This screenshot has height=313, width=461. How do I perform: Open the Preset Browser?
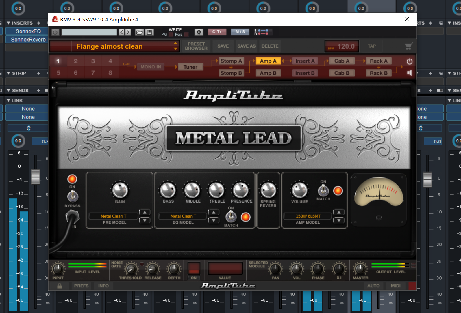(x=196, y=46)
